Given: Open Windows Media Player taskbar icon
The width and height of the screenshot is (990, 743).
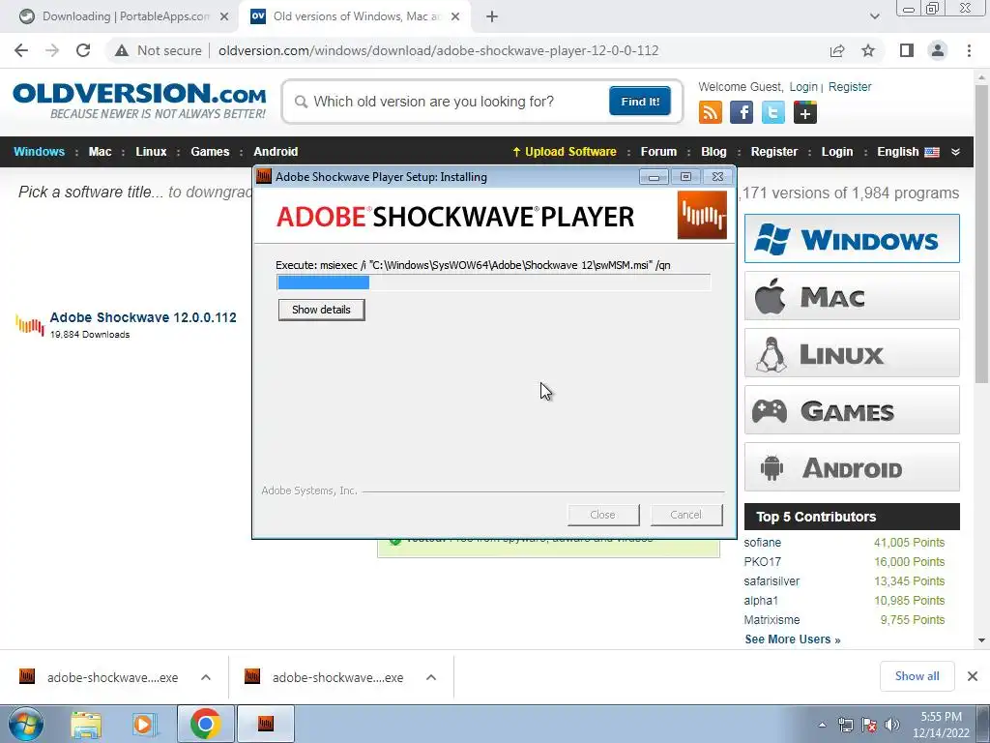Looking at the screenshot, I should click(x=144, y=725).
